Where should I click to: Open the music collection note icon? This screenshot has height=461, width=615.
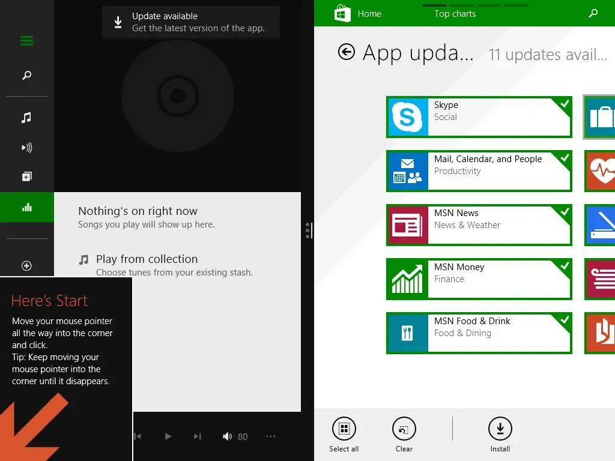(x=26, y=117)
